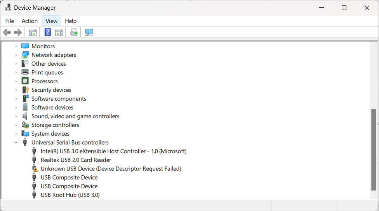Click the Forward arrow toolbar icon
Screen dimensions: 379x211
pos(17,32)
